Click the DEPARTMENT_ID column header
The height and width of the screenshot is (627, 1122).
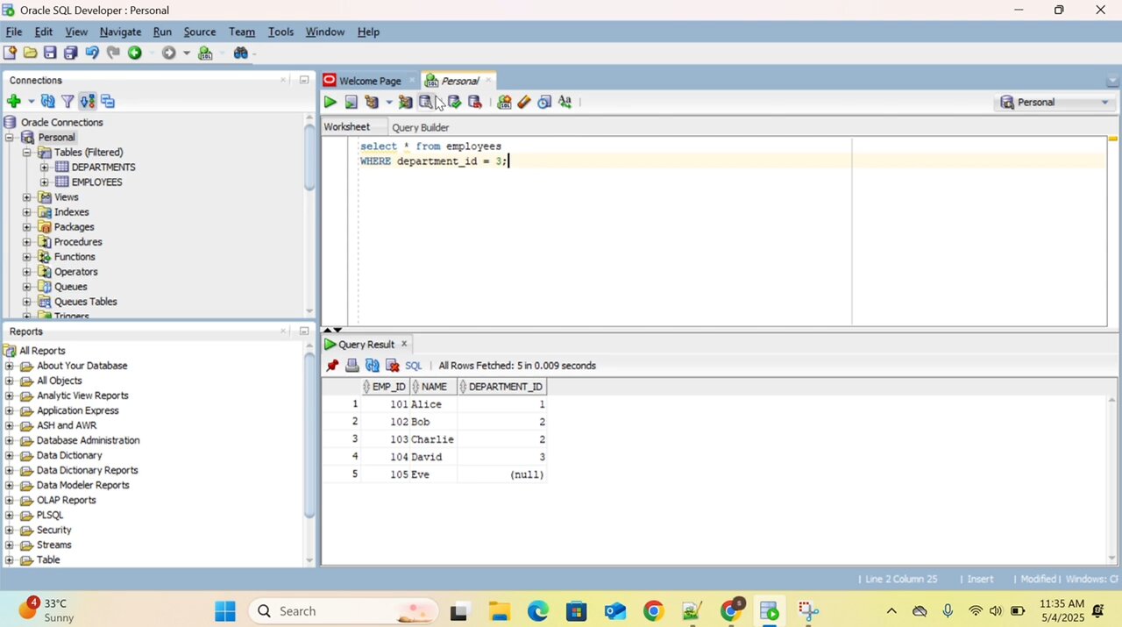[503, 387]
